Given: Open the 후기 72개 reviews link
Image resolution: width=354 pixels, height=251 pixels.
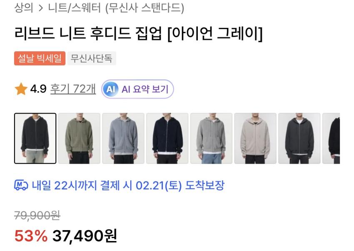Looking at the screenshot, I should point(73,89).
